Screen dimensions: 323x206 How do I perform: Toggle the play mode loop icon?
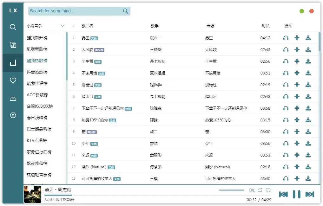click(260, 190)
